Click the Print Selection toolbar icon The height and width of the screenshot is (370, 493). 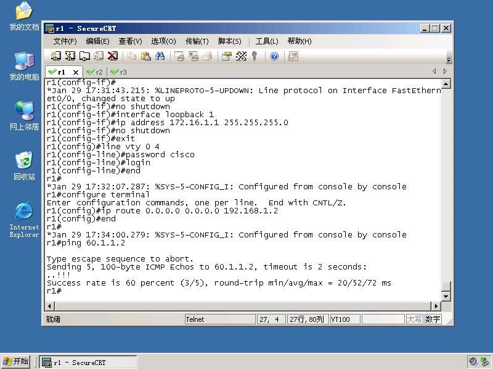194,56
